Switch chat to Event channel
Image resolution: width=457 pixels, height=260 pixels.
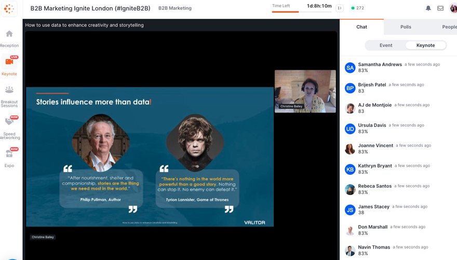point(386,45)
